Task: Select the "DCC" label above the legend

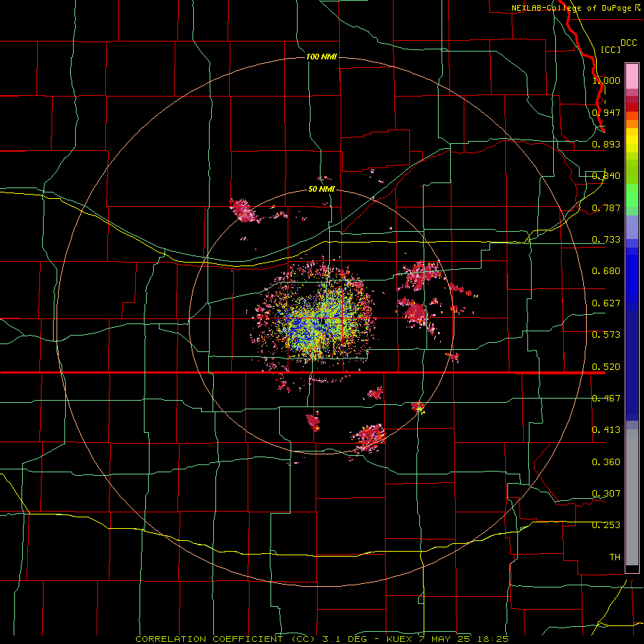Action: click(x=628, y=43)
